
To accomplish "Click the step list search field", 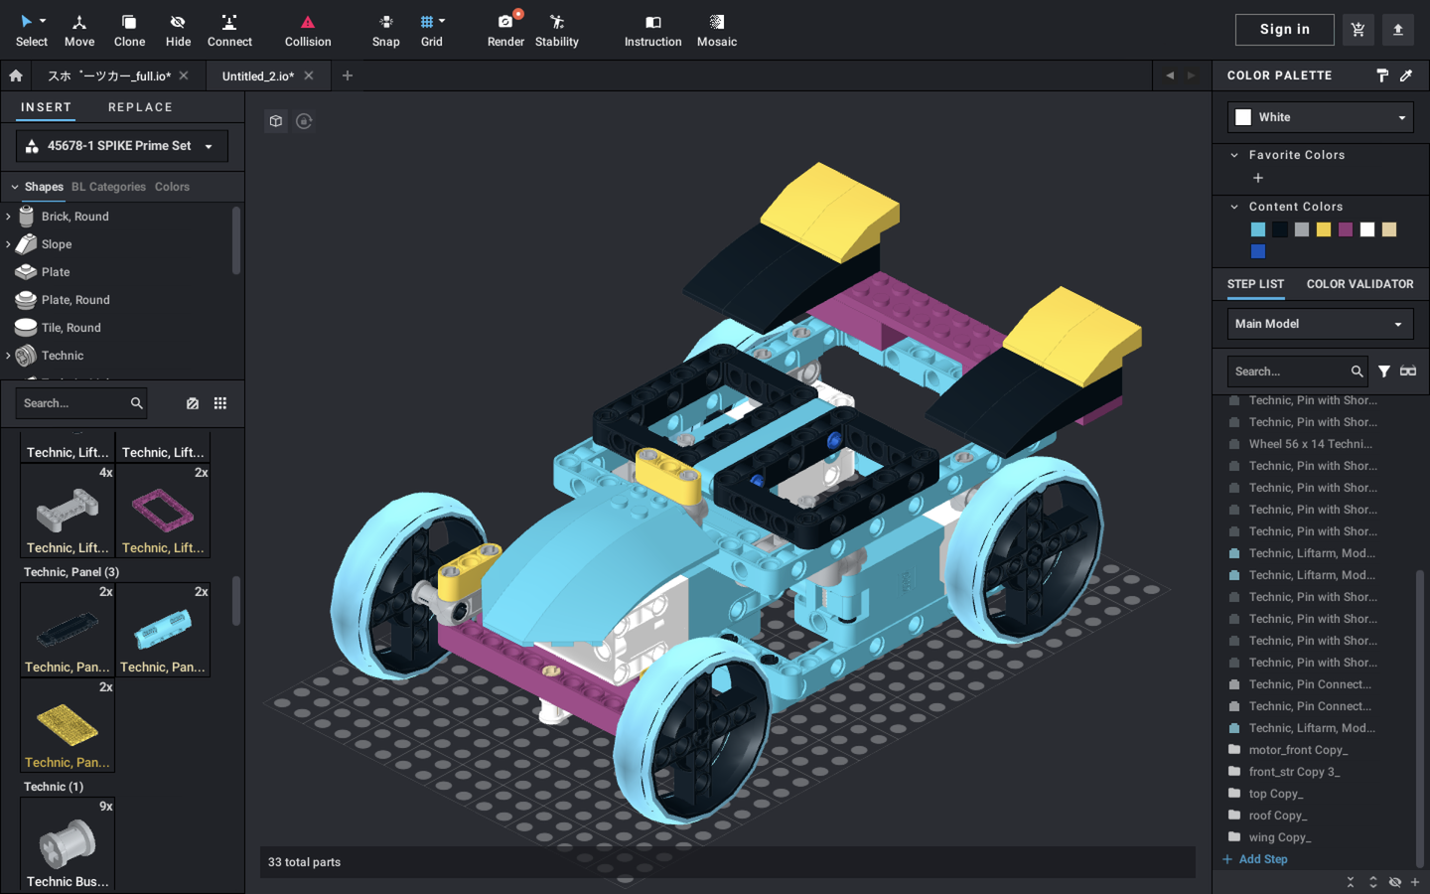I will point(1288,372).
